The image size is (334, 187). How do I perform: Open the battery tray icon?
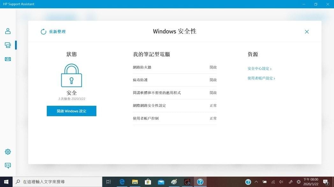click(x=265, y=182)
